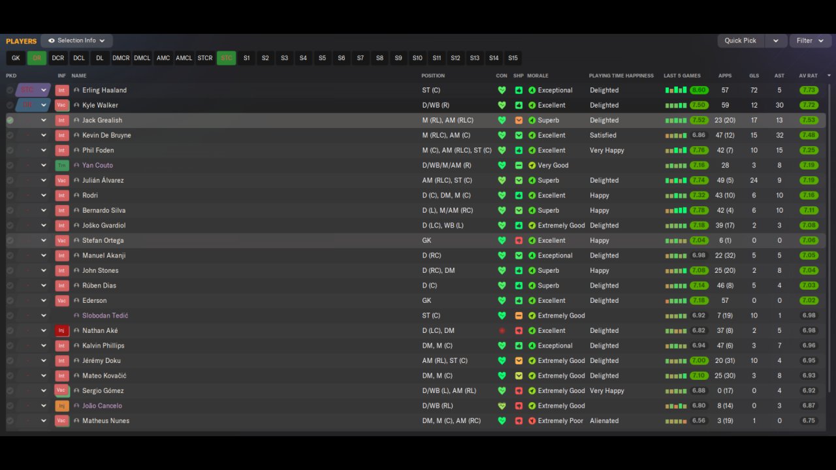Image resolution: width=836 pixels, height=470 pixels.
Task: Select the S1 substitute tab
Action: coord(246,58)
